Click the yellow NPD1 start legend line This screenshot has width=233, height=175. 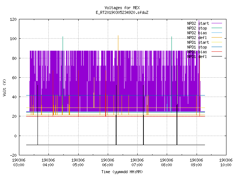tap(217, 42)
